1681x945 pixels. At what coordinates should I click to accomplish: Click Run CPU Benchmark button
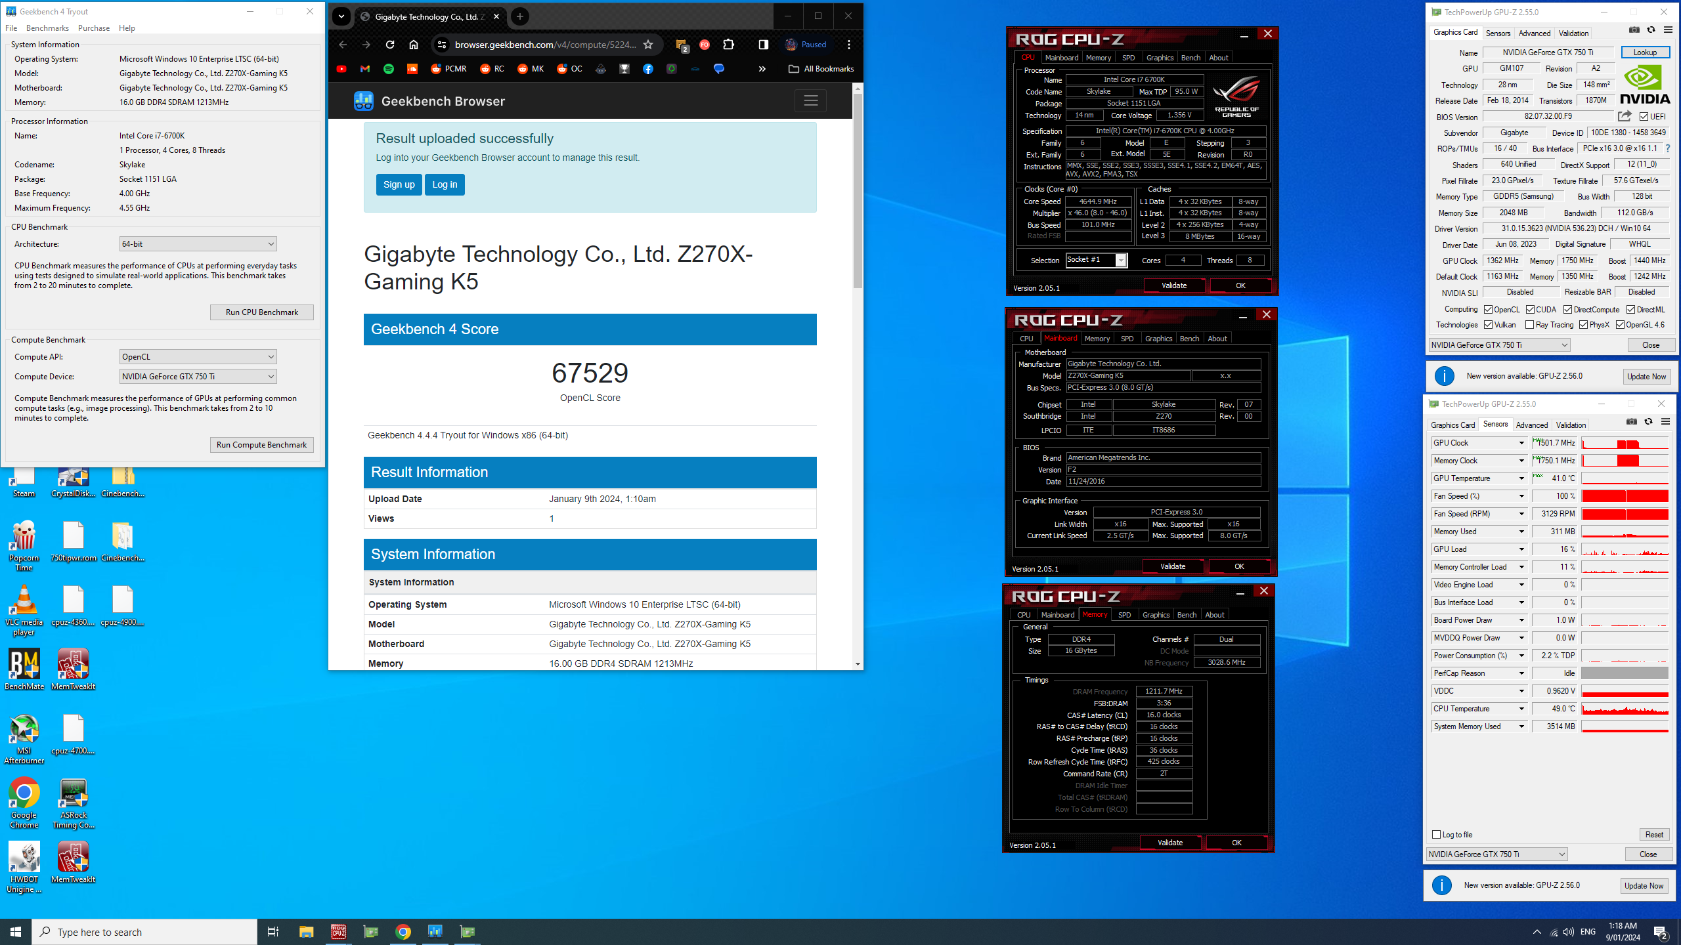262,312
